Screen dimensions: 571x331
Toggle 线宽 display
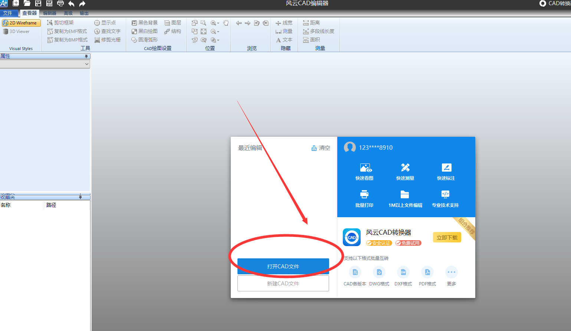(x=284, y=23)
